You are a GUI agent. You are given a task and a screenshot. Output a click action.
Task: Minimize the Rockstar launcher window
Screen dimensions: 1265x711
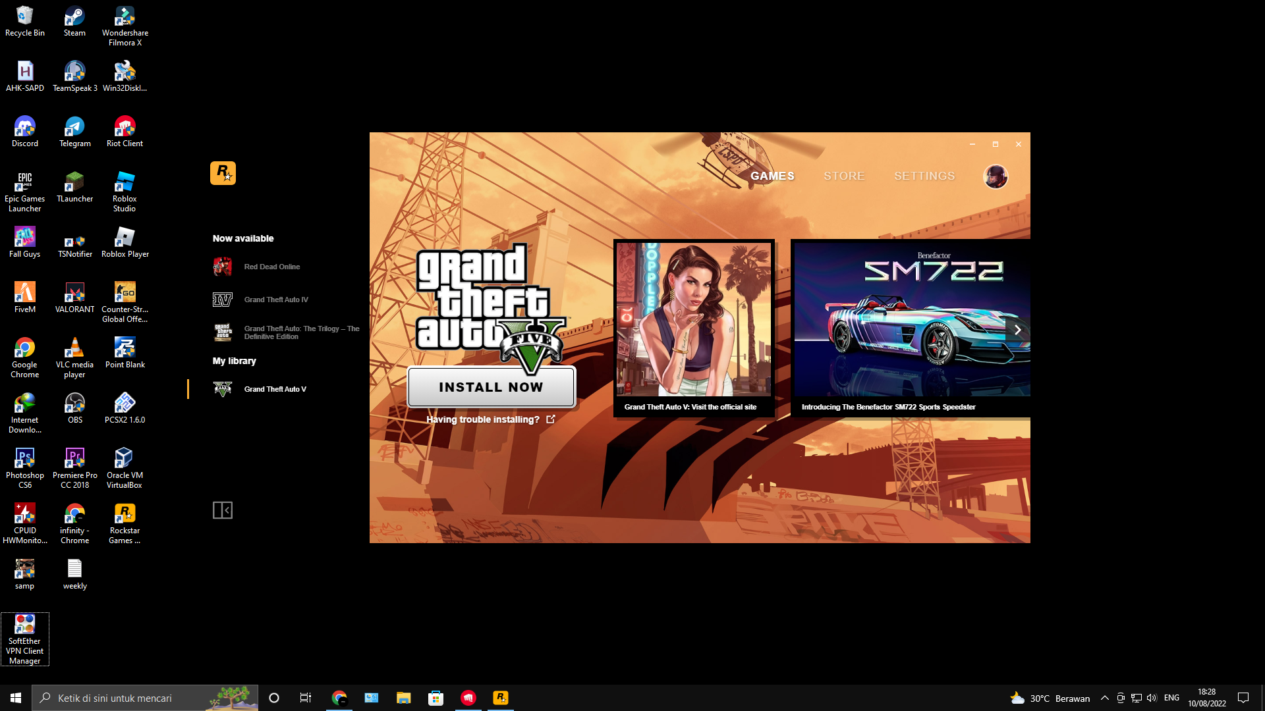pos(972,144)
